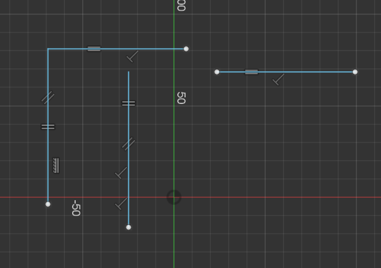Click right endpoint of right horizontal line
Screen dimensions: 381x268
coord(355,72)
